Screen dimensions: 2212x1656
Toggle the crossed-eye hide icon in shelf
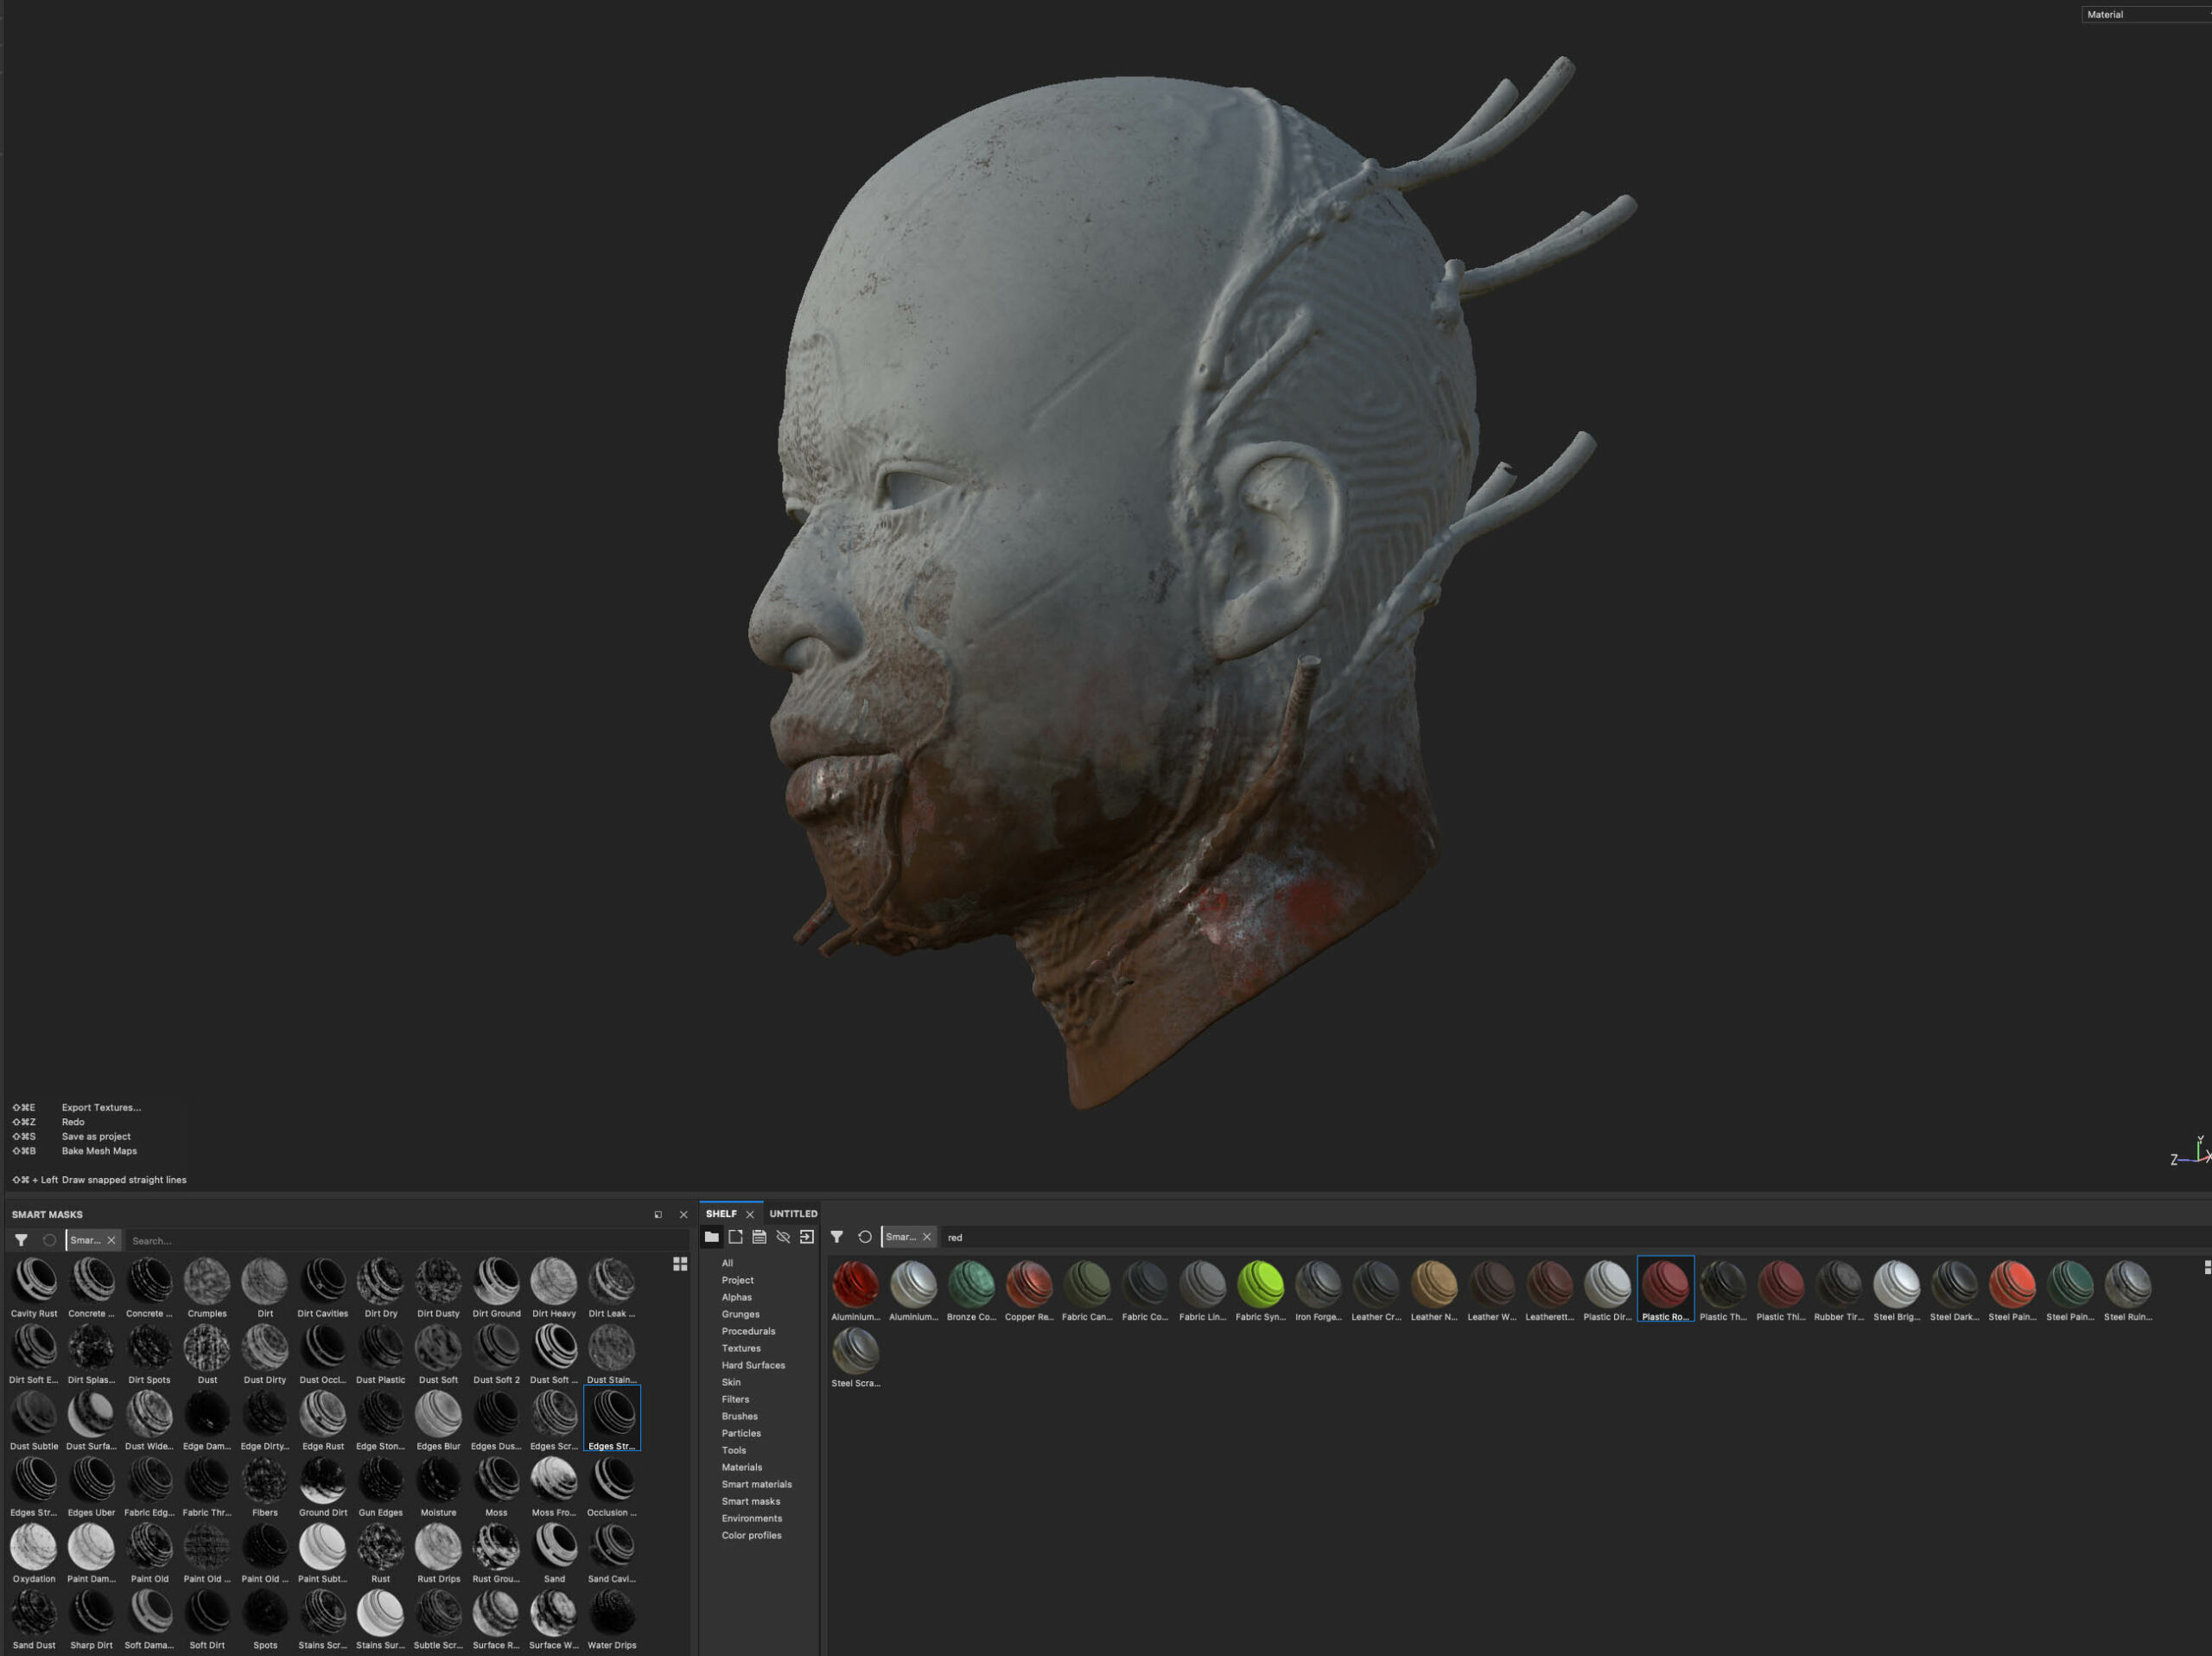783,1237
